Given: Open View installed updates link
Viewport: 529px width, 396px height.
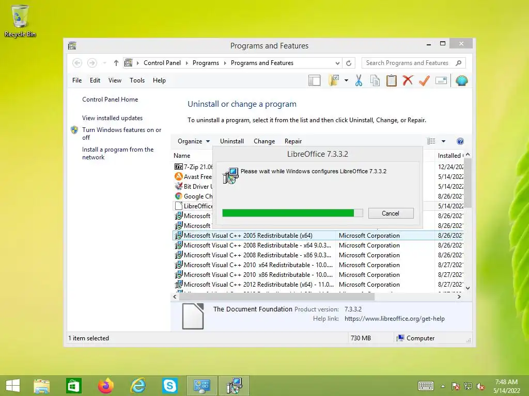Looking at the screenshot, I should 112,118.
